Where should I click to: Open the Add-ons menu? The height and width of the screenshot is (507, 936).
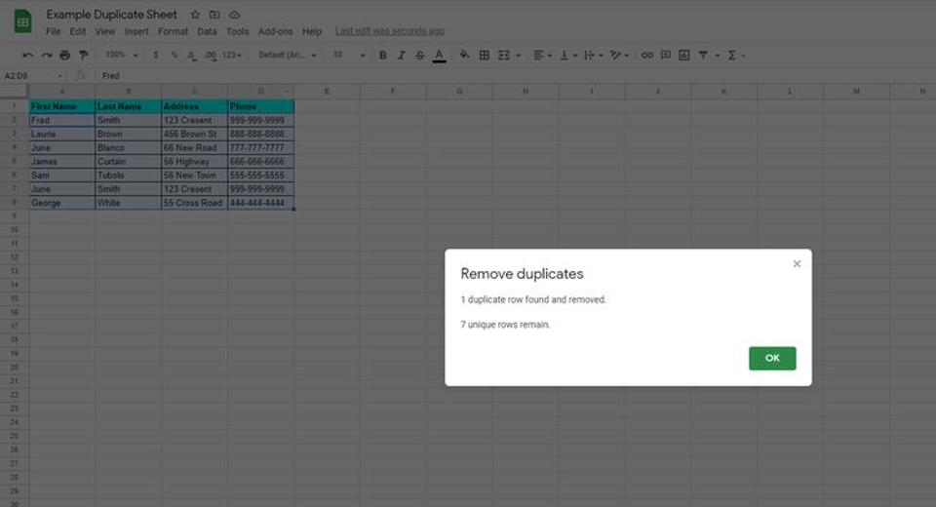pyautogui.click(x=275, y=31)
